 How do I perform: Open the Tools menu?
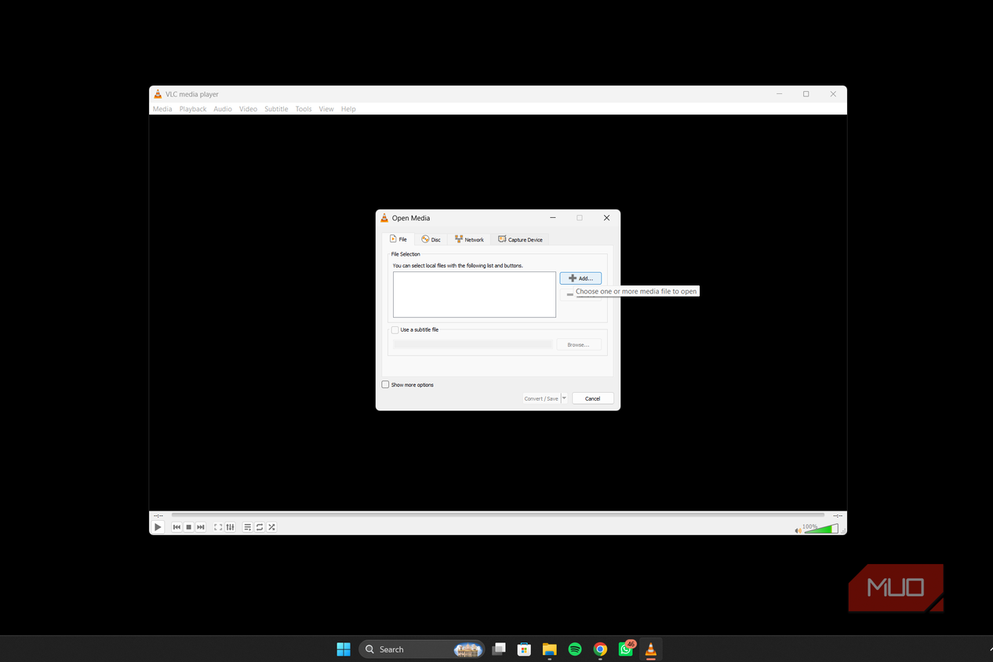pyautogui.click(x=304, y=109)
